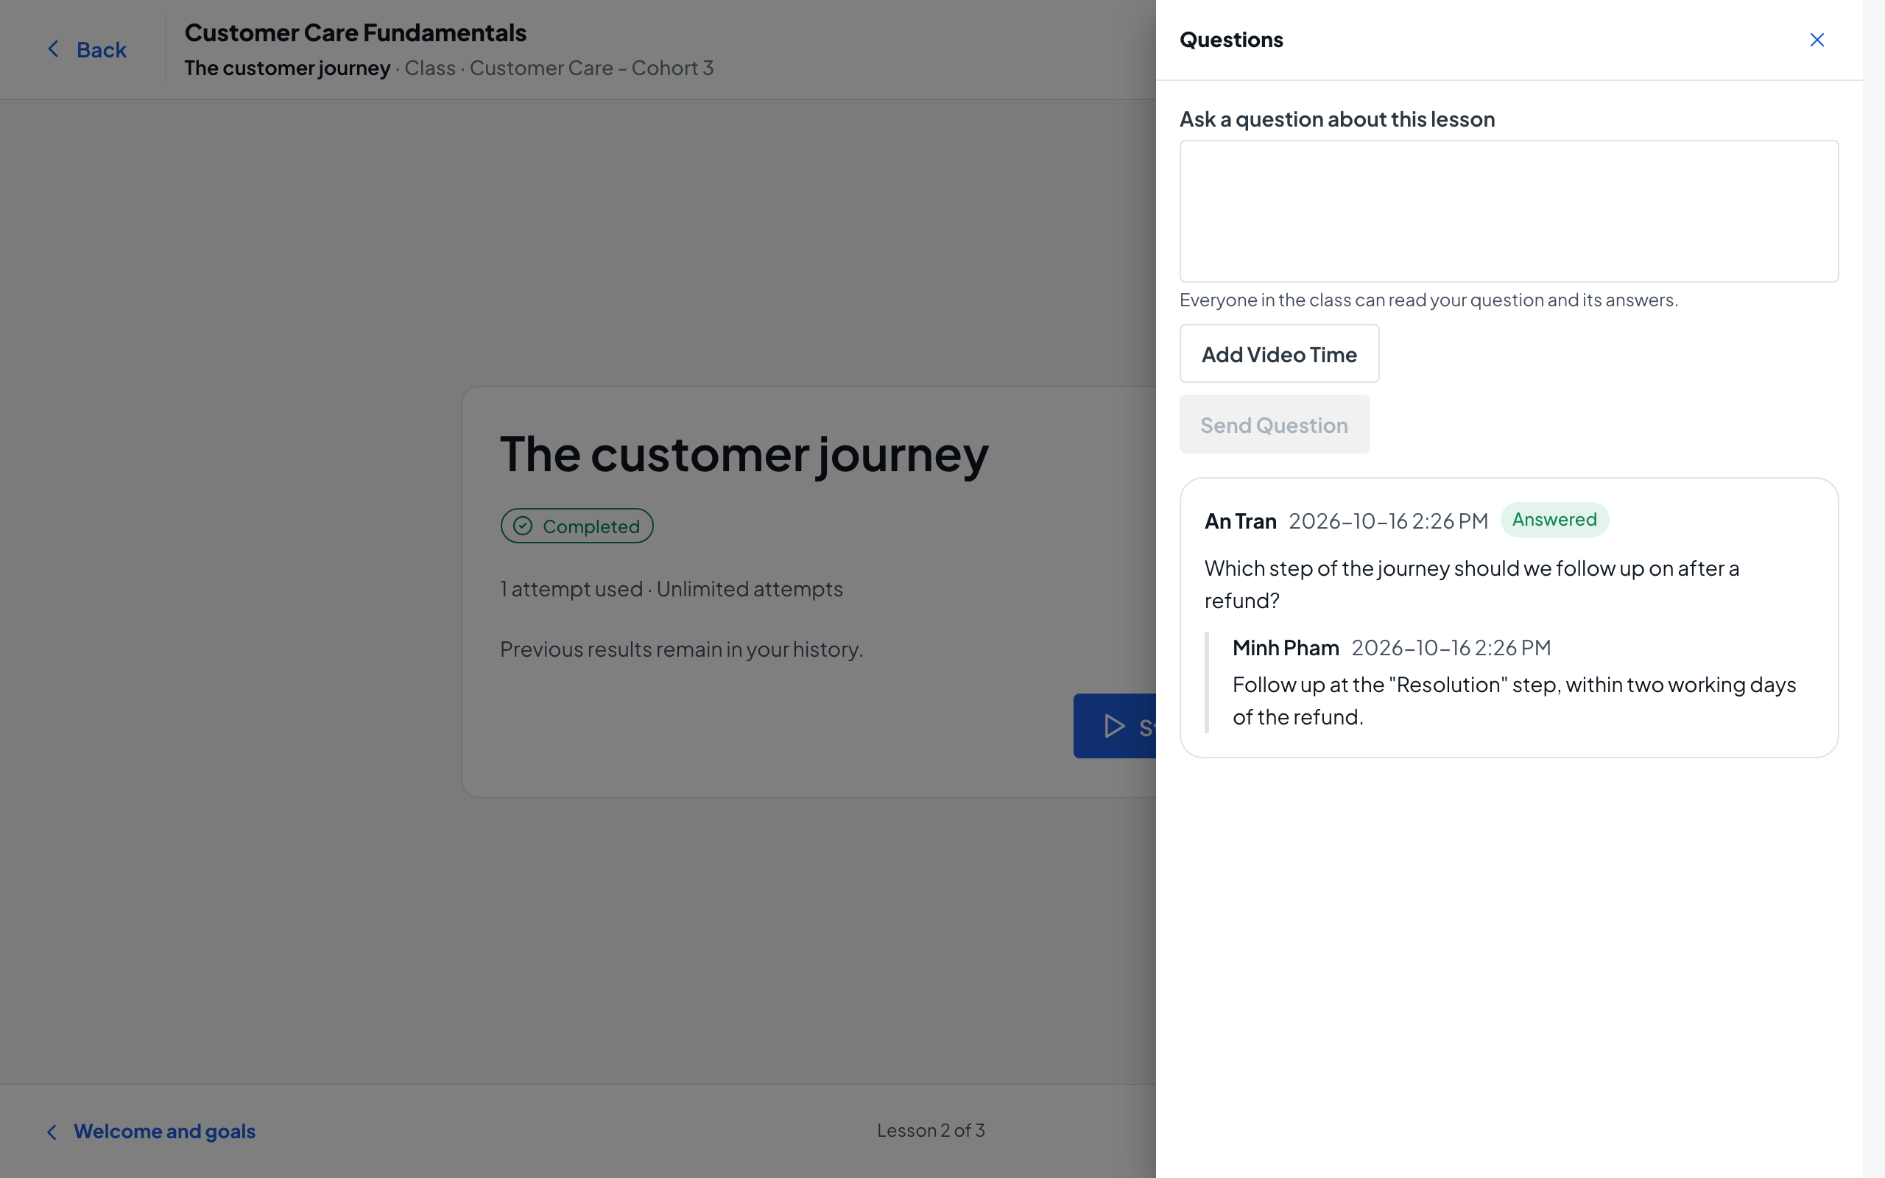Click the Questions panel heading
1885x1178 pixels.
[1230, 40]
